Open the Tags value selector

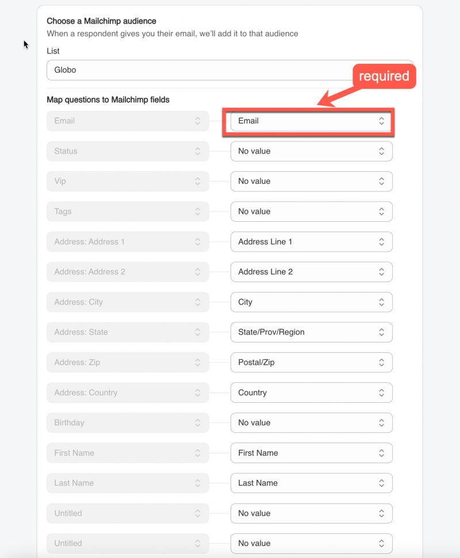310,211
